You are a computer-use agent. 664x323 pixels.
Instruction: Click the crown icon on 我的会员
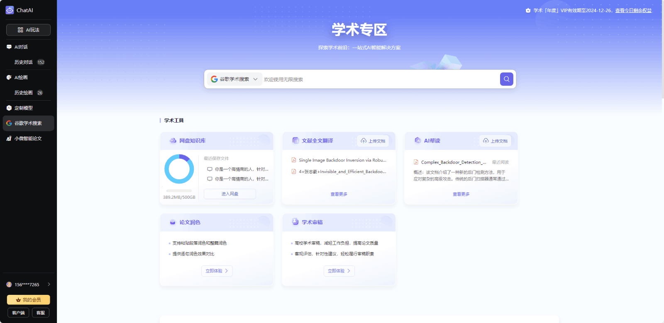coord(18,300)
